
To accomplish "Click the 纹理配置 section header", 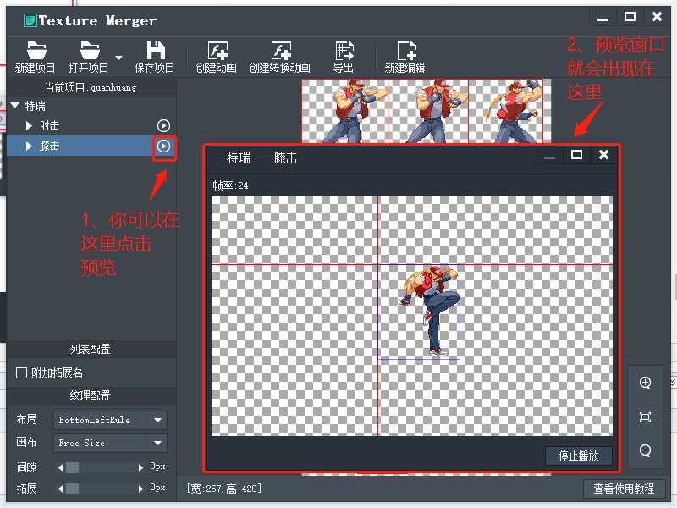I will pos(91,395).
